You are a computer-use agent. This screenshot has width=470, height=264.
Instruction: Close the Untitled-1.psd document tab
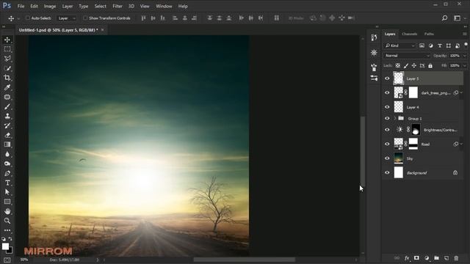pos(103,30)
